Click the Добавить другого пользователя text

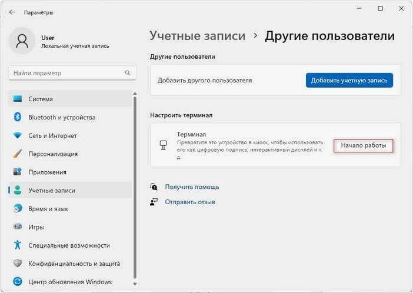(x=205, y=81)
